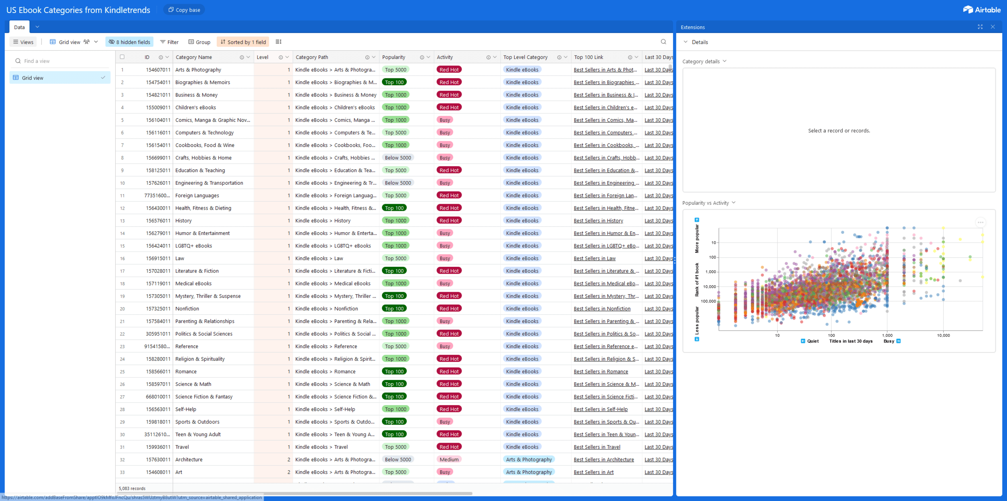Toggle the select-all records checkbox
The image size is (1007, 501).
click(122, 57)
